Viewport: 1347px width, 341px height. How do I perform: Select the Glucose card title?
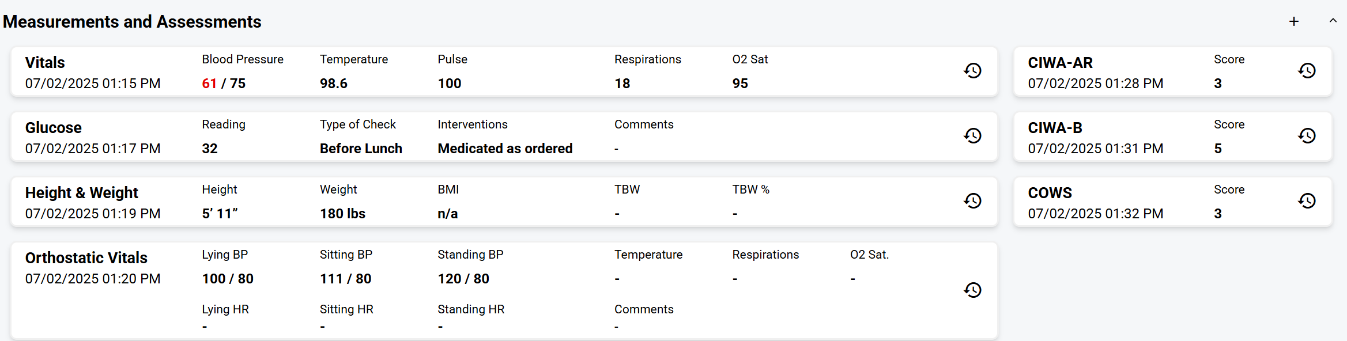pyautogui.click(x=53, y=127)
